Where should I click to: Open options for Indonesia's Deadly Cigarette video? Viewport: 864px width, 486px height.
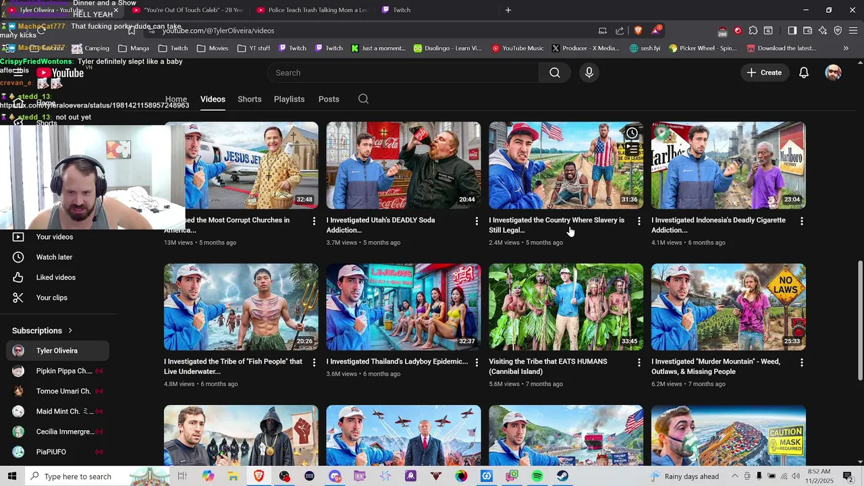pos(802,221)
